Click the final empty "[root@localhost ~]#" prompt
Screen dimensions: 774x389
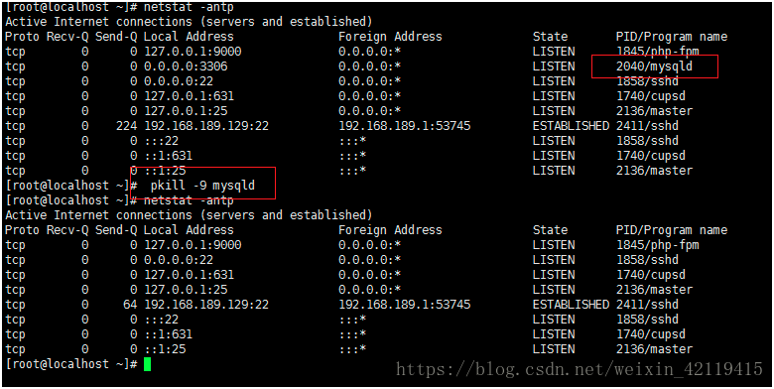71,364
